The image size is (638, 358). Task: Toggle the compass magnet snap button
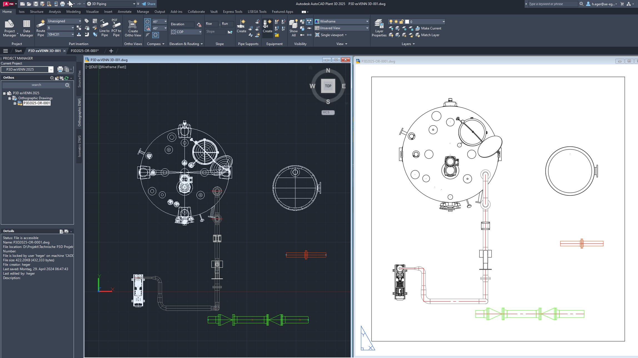coord(148,28)
